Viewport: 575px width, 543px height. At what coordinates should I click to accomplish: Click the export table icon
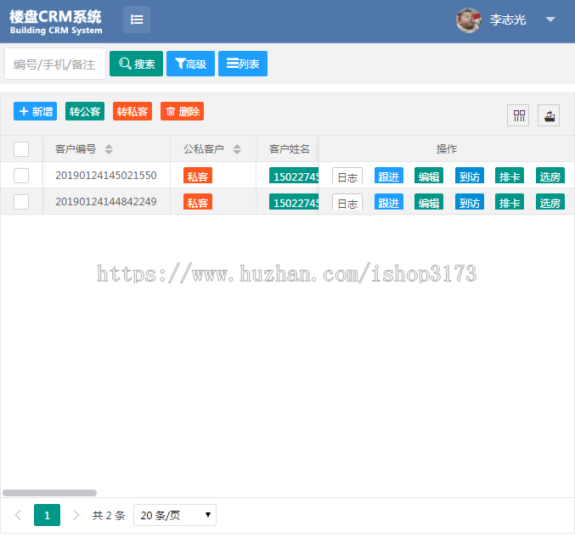click(x=549, y=115)
